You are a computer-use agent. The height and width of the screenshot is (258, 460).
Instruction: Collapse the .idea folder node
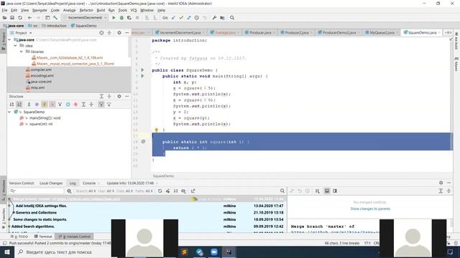pyautogui.click(x=16, y=46)
